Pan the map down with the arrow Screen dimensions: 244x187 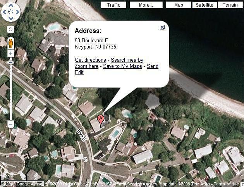point(11,18)
